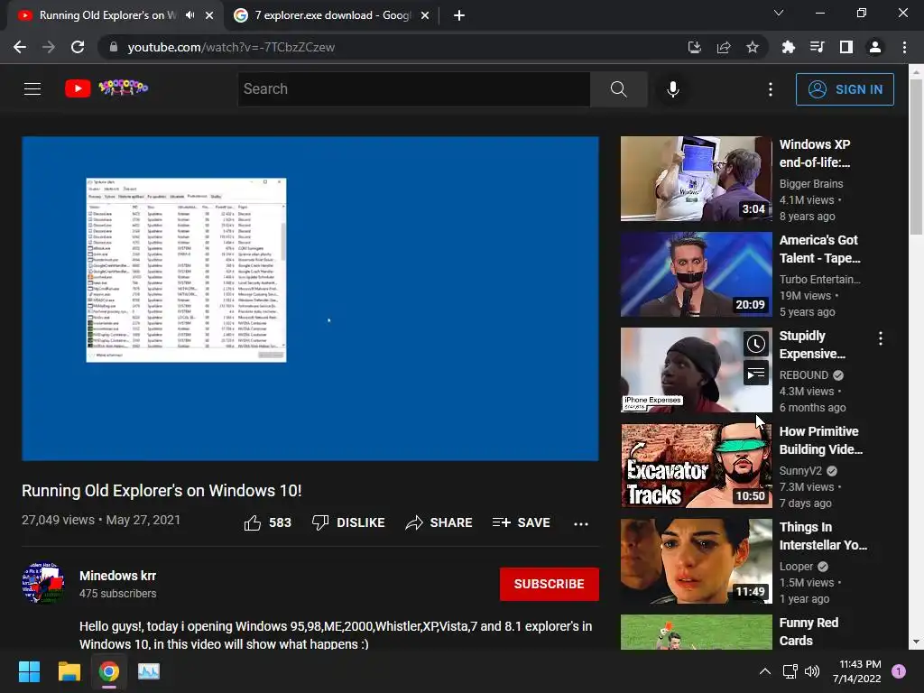Open the Windows Start menu
Image resolution: width=924 pixels, height=693 pixels.
click(29, 671)
